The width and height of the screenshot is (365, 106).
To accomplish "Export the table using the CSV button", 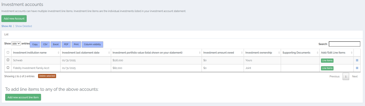I will click(45, 45).
